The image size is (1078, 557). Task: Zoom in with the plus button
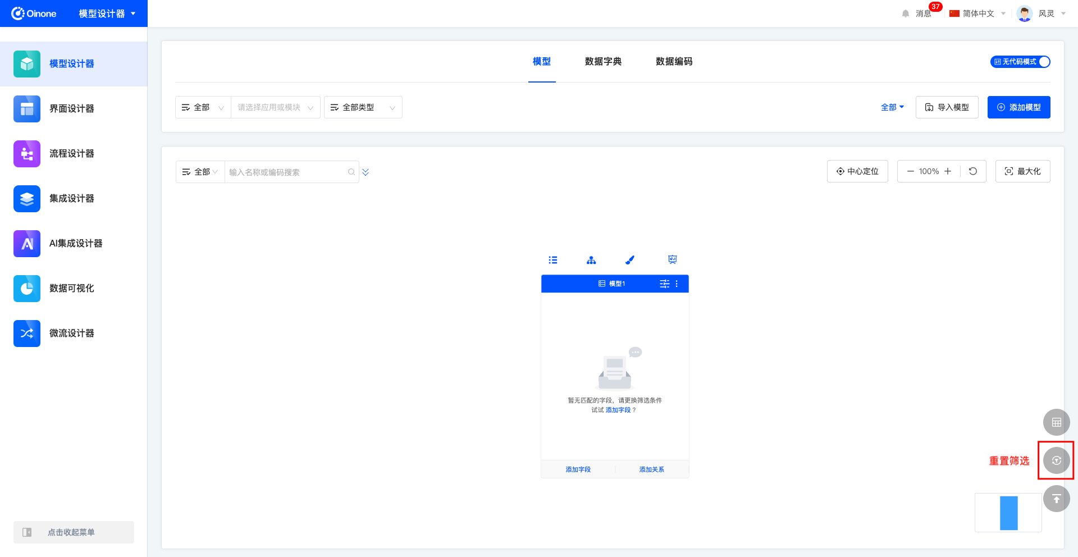948,171
